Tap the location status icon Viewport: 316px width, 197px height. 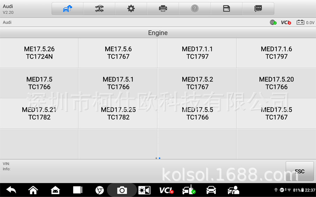[276, 190]
